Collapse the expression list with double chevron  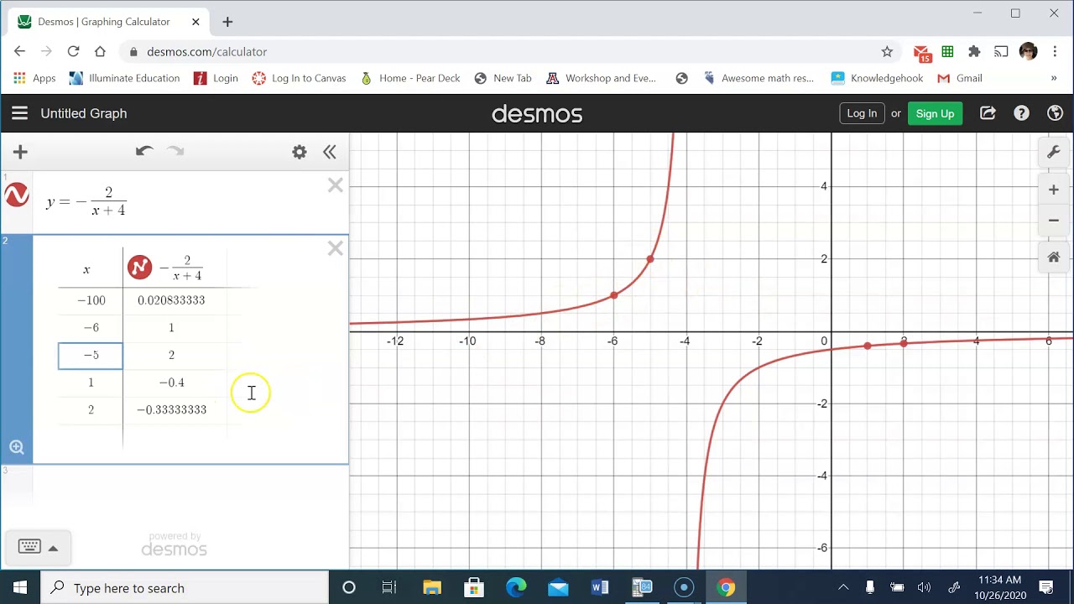click(x=329, y=152)
